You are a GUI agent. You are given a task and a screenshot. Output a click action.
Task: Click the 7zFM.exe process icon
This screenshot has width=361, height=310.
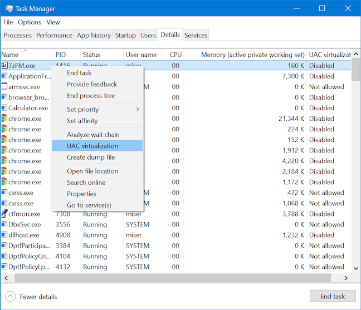click(4, 66)
